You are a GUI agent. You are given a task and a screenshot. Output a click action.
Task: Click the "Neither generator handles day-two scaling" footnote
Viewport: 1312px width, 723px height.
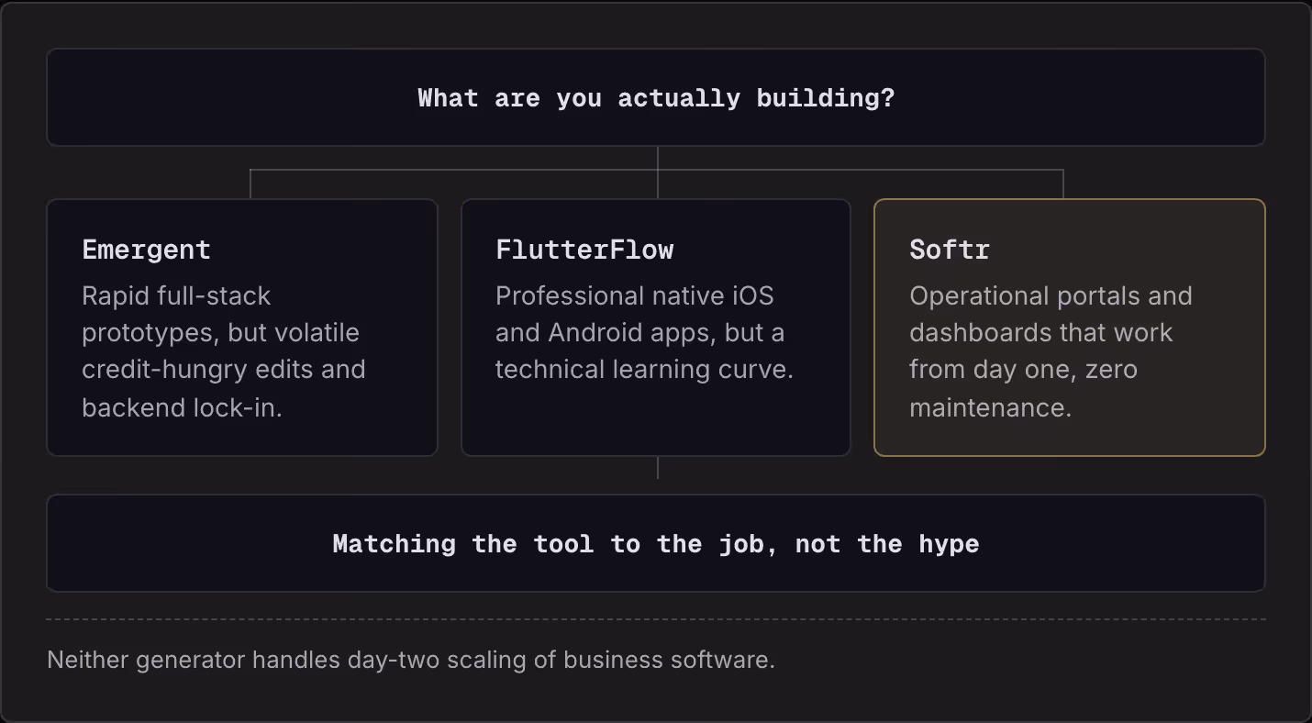point(411,660)
